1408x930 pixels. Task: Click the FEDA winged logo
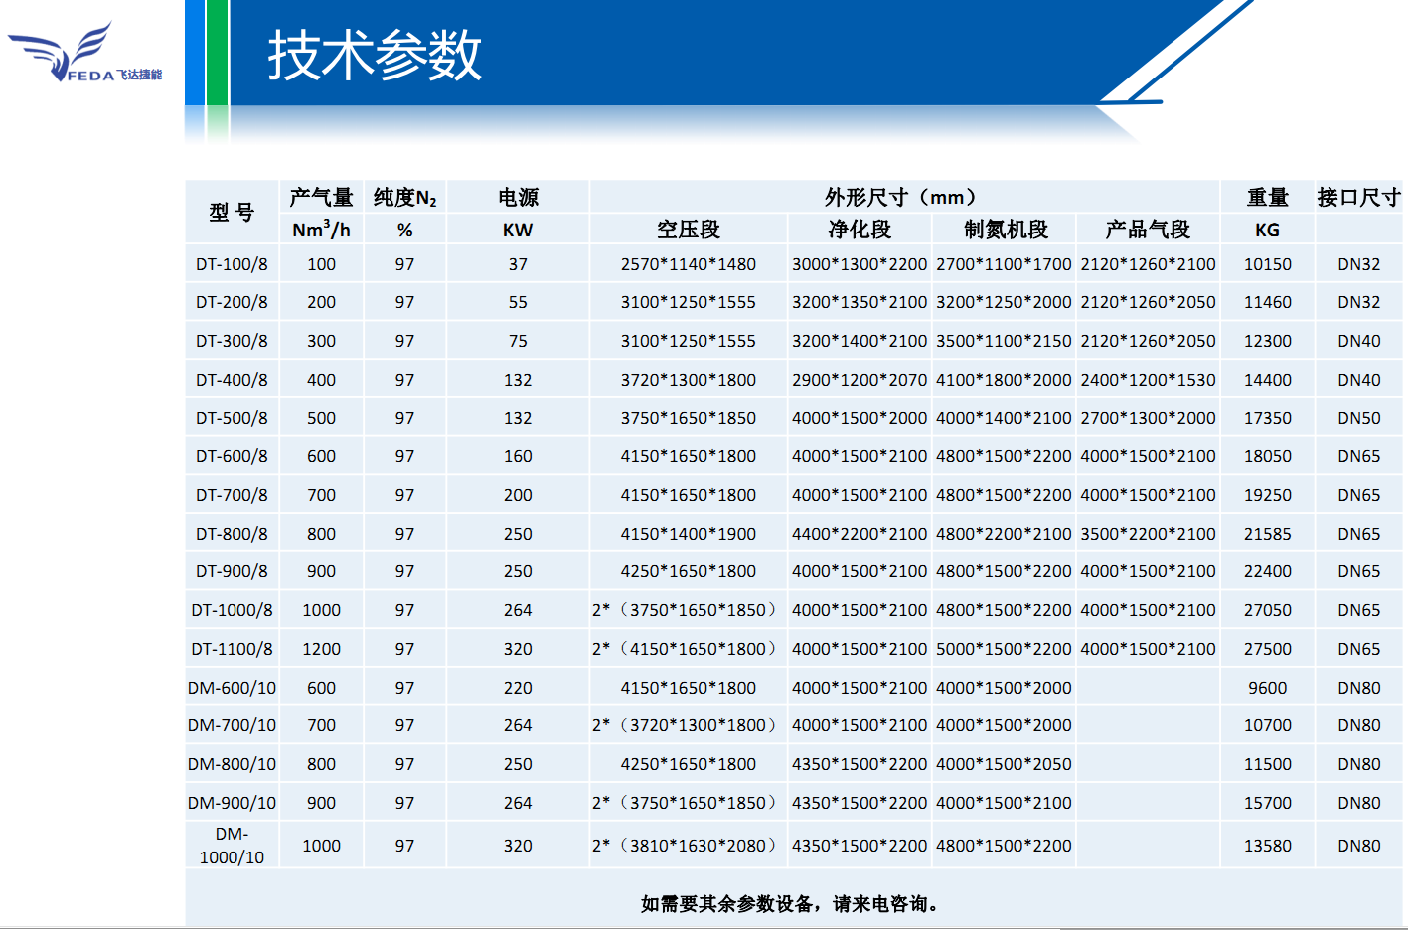click(83, 55)
